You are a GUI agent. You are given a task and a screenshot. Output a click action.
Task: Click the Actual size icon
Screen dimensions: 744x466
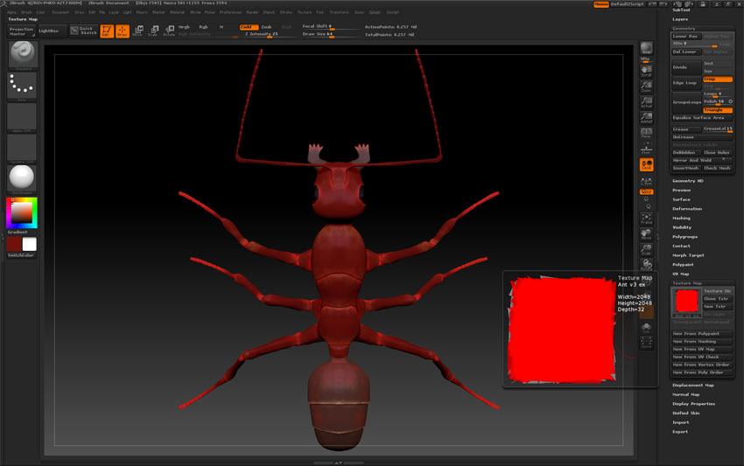646,102
